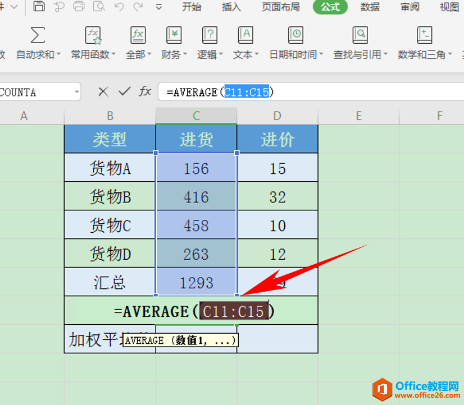Expand the 查找与引用 dropdown arrow
464x405 pixels.
coord(385,54)
